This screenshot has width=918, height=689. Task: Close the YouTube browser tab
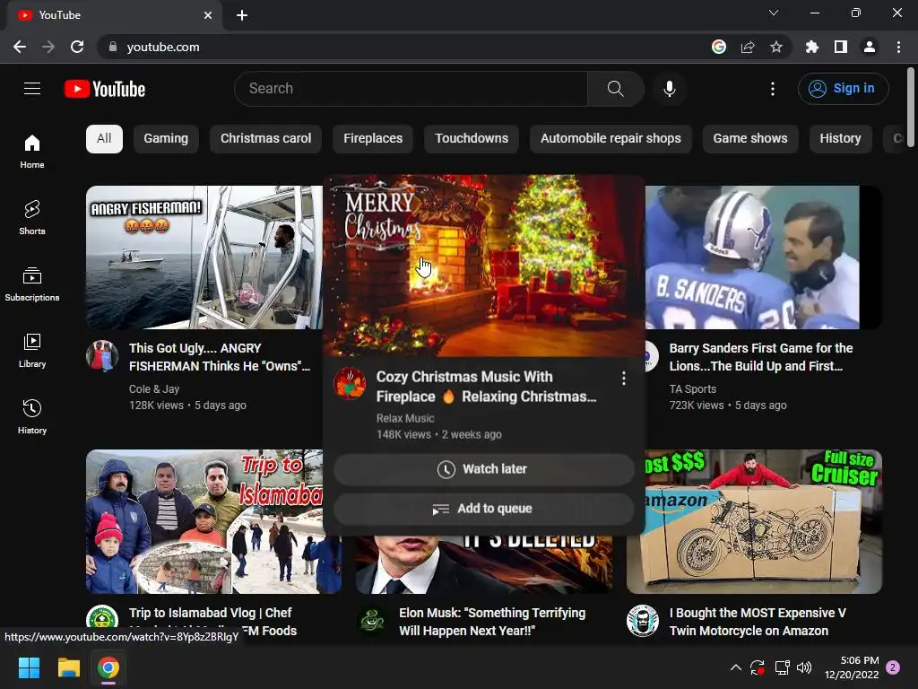(208, 15)
